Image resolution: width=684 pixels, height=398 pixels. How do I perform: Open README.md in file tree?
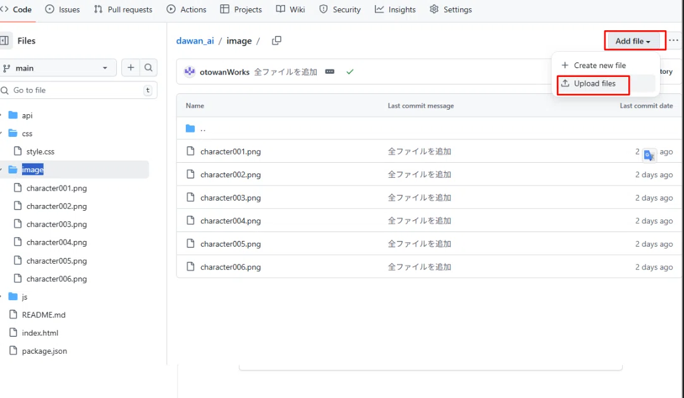click(x=44, y=315)
